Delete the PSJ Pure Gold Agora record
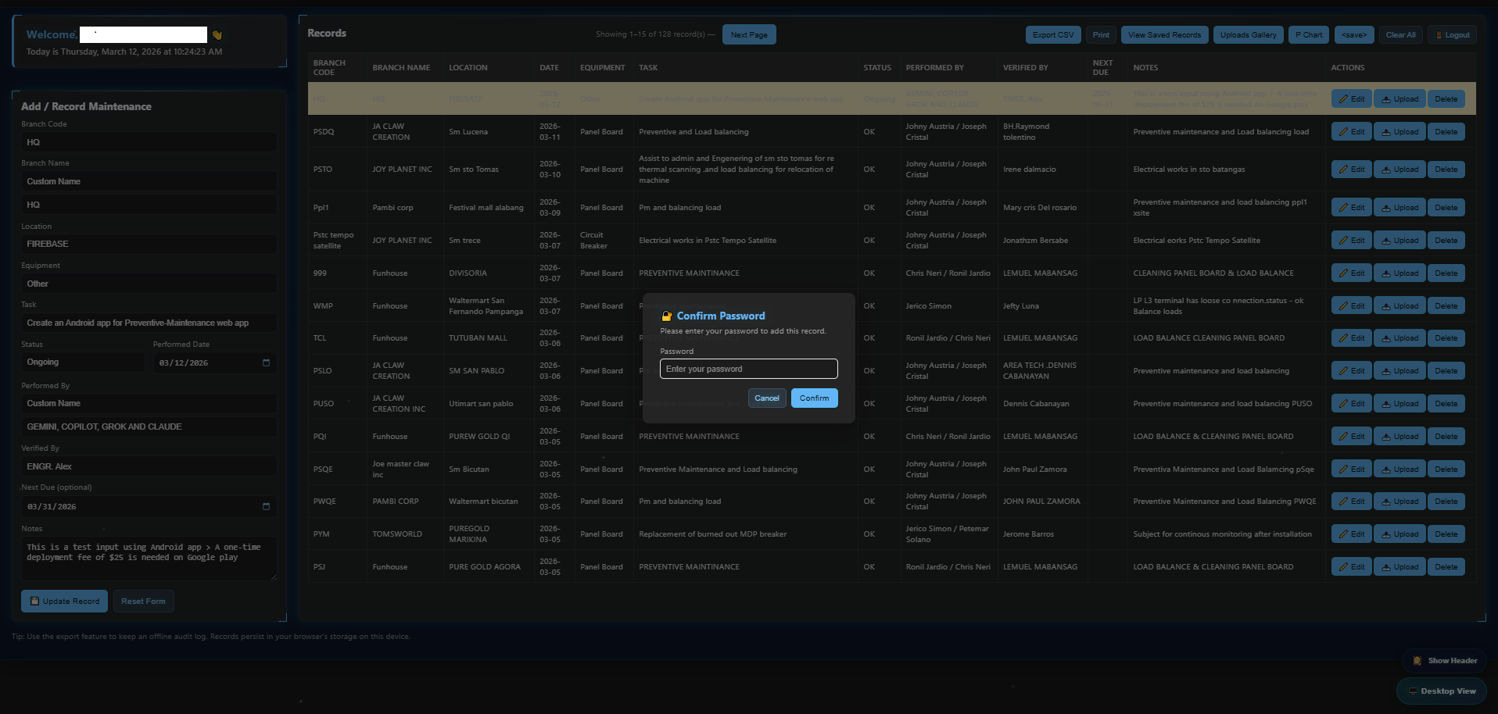The width and height of the screenshot is (1498, 714). pos(1446,567)
